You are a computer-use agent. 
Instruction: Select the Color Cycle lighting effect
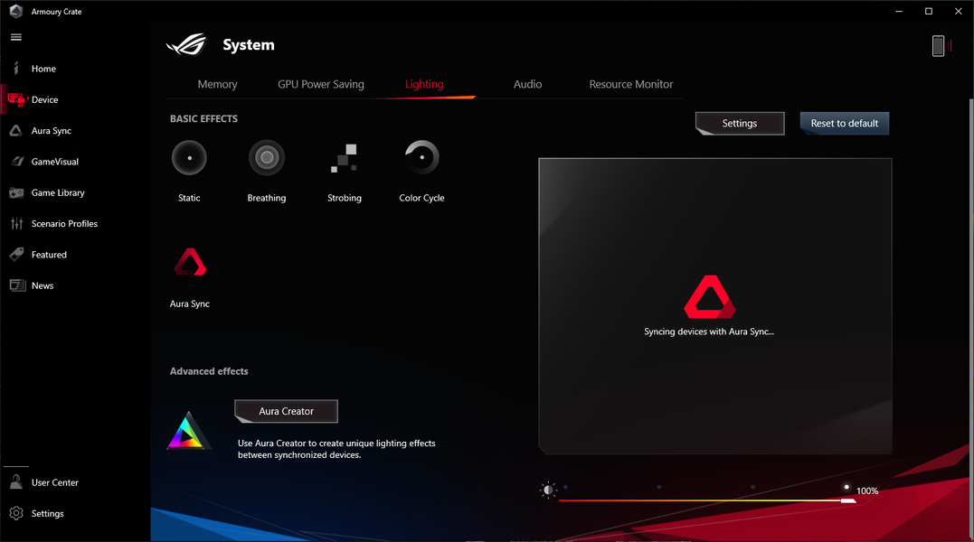pos(421,157)
